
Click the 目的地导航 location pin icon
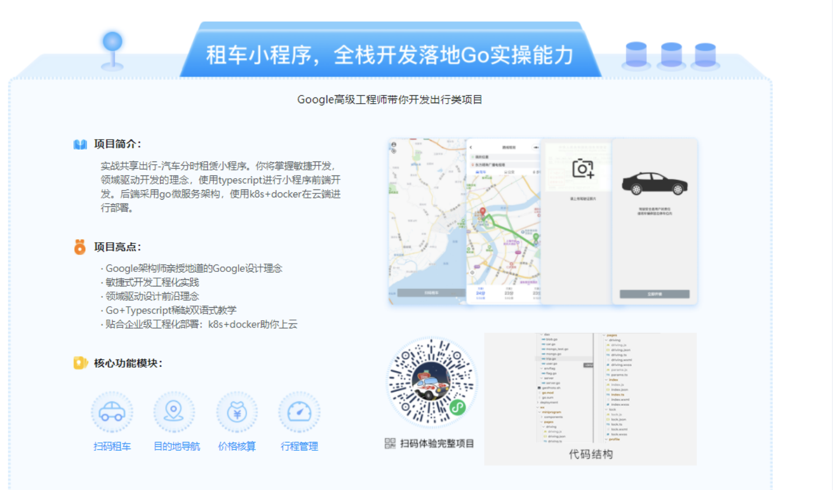[x=174, y=412]
